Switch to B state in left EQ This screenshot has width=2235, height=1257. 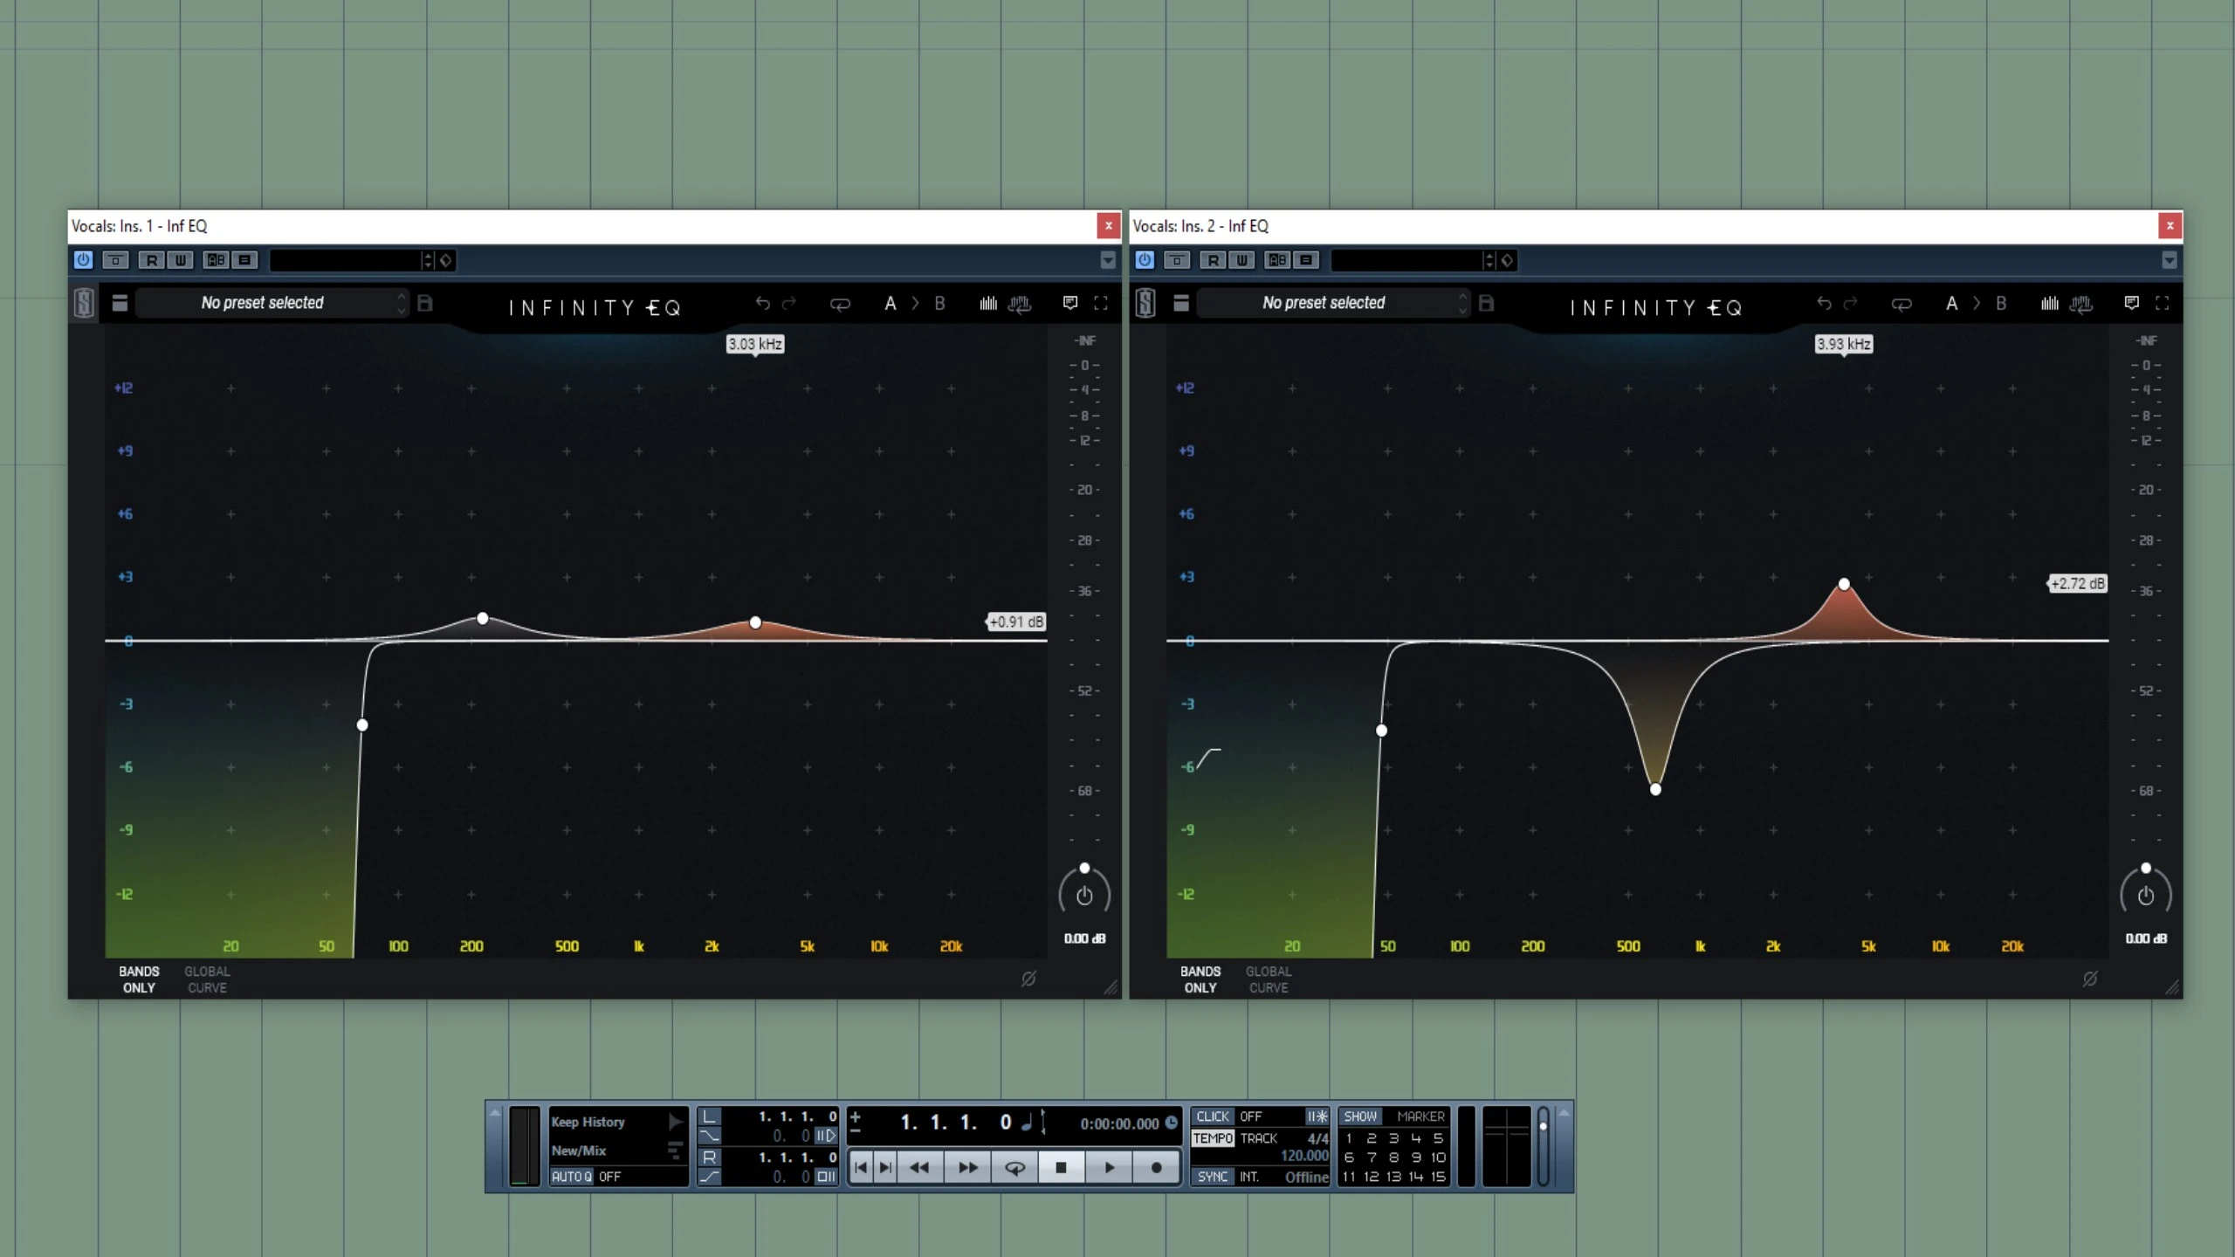[939, 303]
